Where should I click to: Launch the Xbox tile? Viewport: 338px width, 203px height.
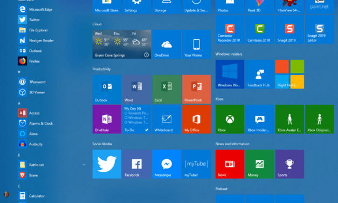click(230, 119)
